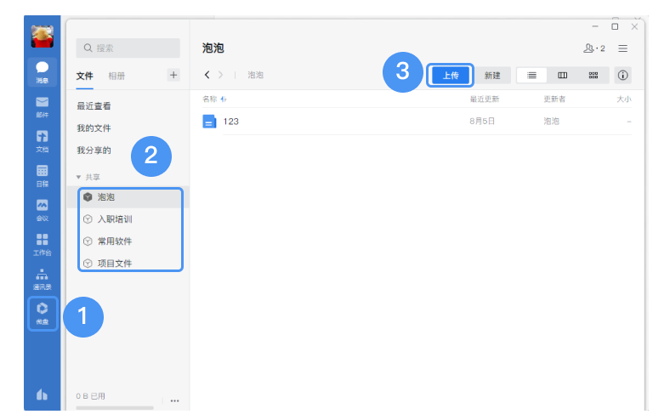Switch to column view layout
This screenshot has height=420, width=653.
(x=562, y=76)
